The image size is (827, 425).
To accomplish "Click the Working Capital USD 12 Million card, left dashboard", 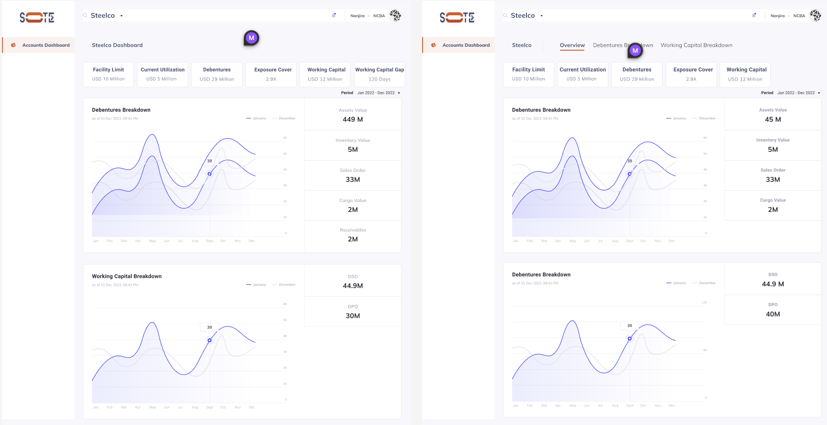I will coord(326,74).
